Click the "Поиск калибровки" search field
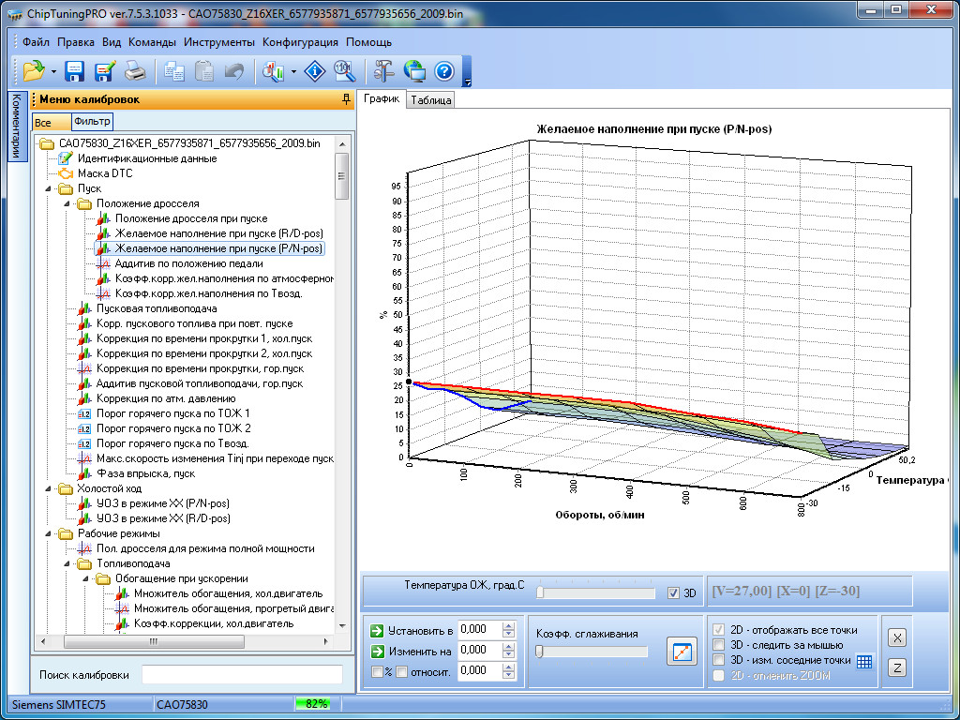 coord(242,675)
